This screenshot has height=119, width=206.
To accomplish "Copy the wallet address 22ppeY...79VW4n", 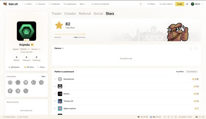I will (29, 49).
